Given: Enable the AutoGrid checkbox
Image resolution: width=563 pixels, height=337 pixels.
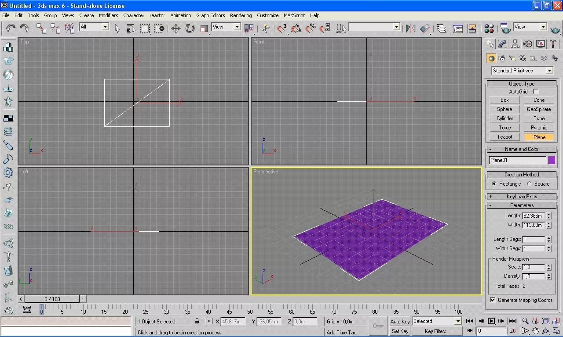Looking at the screenshot, I should [x=536, y=92].
